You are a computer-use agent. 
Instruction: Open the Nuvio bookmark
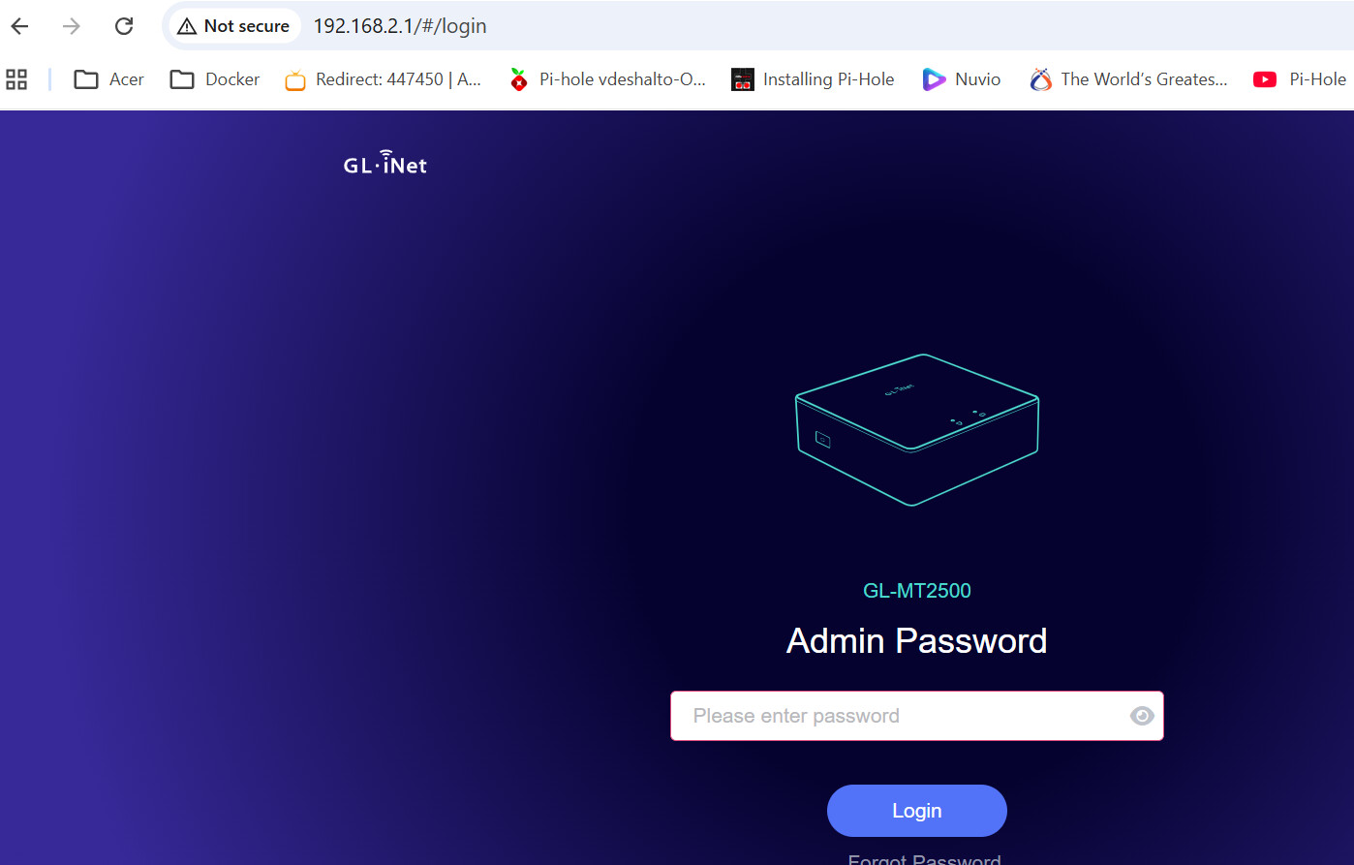962,79
